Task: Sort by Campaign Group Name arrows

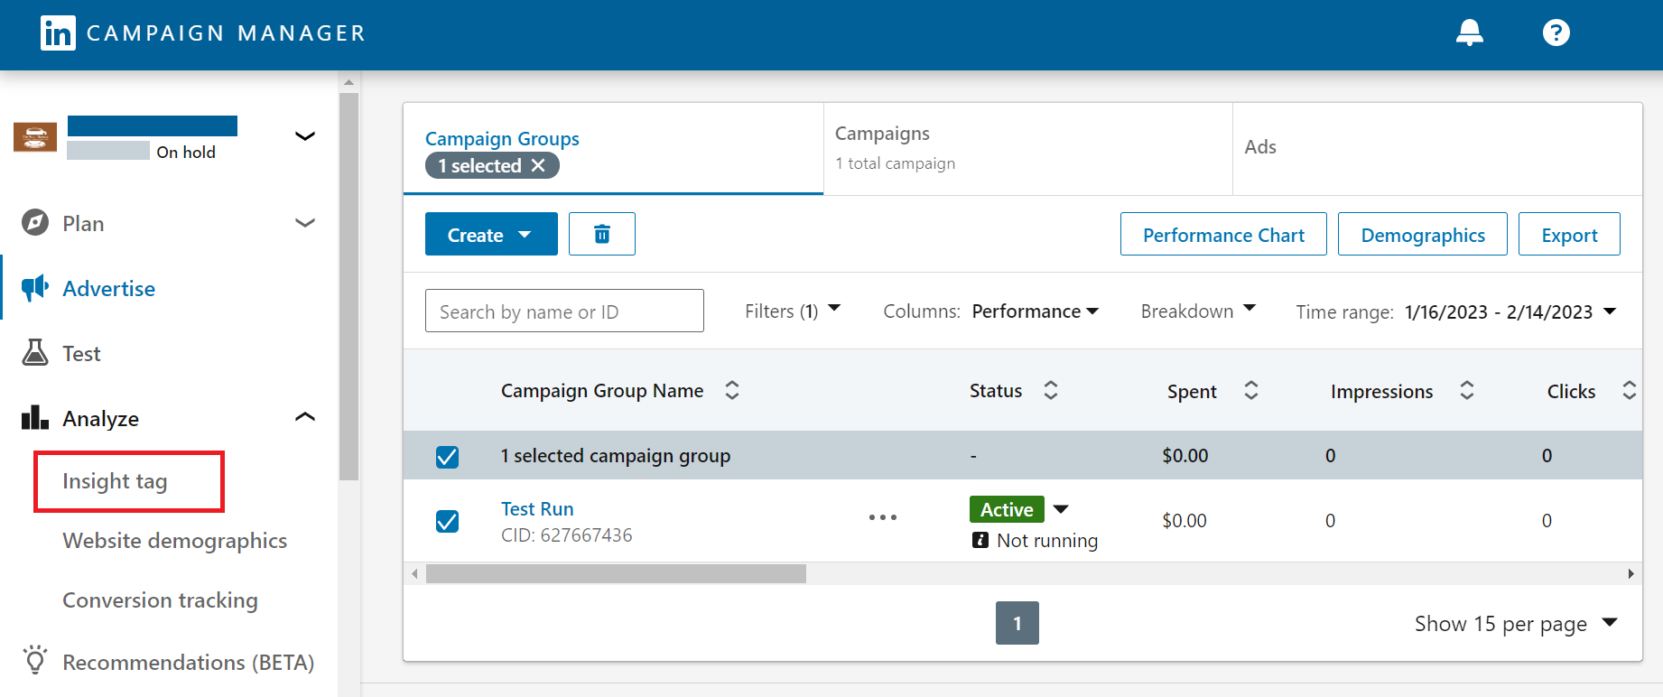Action: [x=732, y=390]
